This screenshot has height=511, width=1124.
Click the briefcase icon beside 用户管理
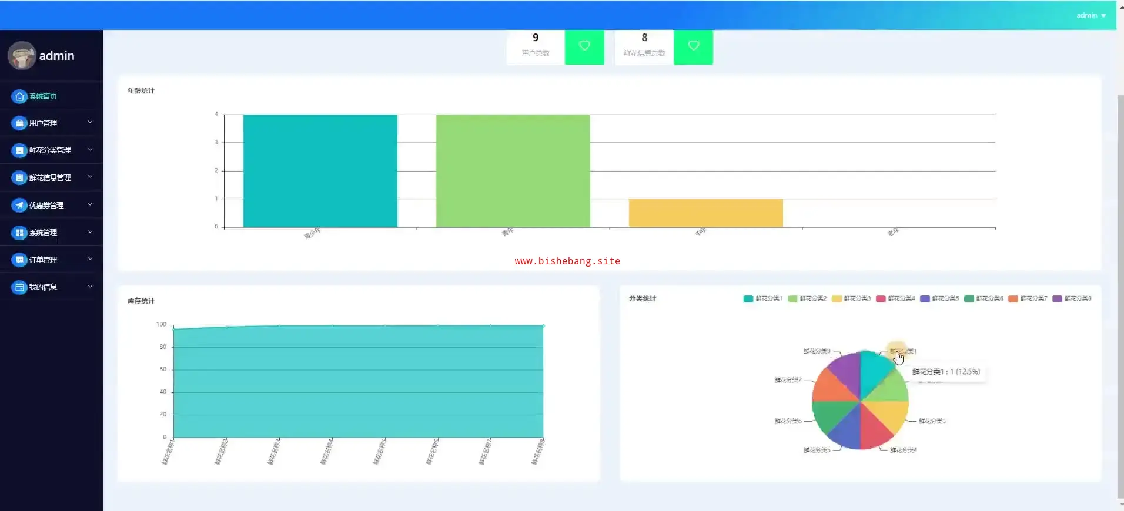pyautogui.click(x=19, y=123)
